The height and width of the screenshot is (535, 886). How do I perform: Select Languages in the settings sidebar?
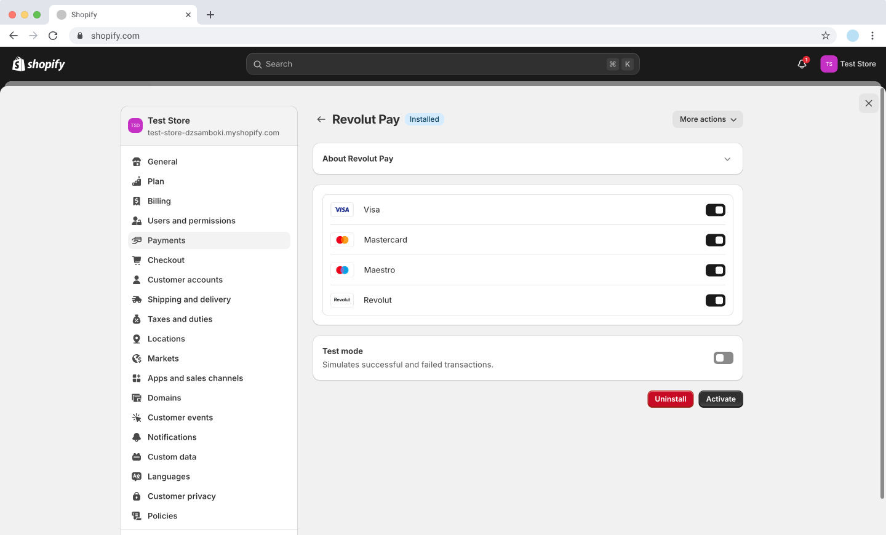click(209, 477)
